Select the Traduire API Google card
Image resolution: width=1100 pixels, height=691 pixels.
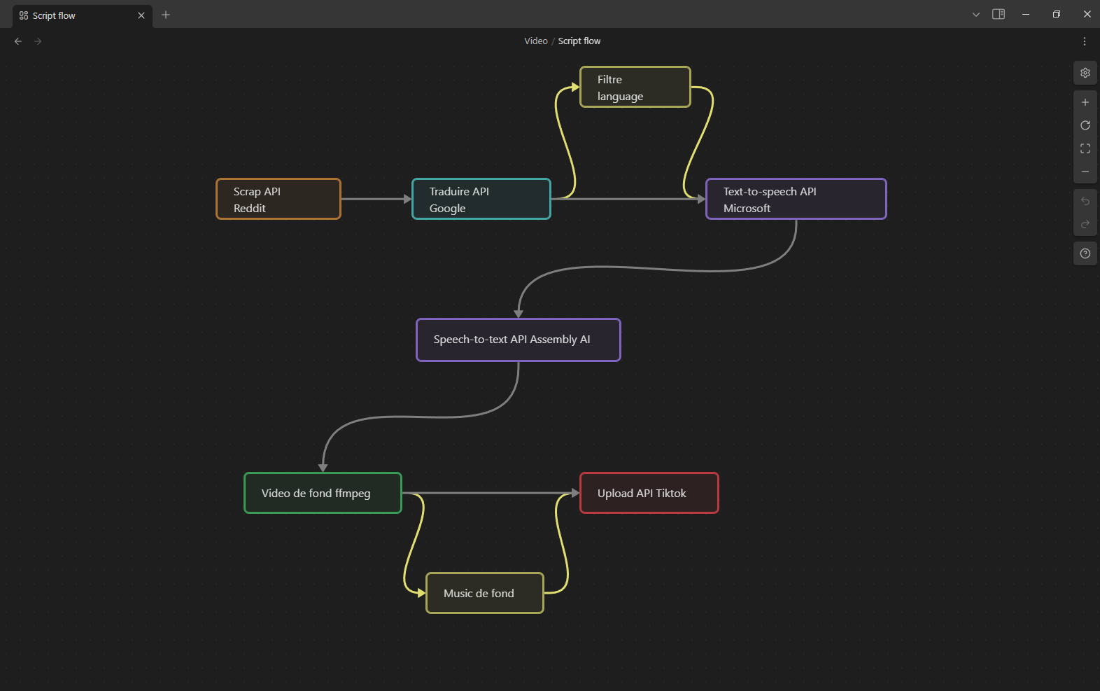pyautogui.click(x=481, y=199)
